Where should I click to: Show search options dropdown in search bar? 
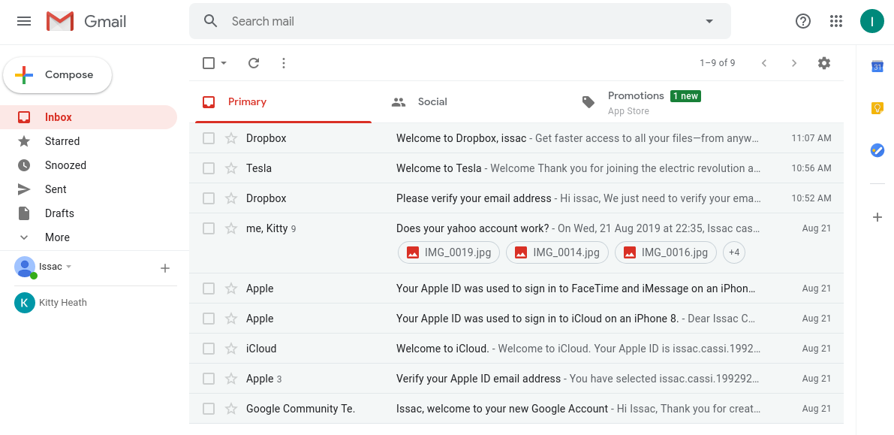[709, 21]
